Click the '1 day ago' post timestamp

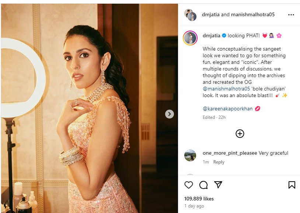coord(193,206)
